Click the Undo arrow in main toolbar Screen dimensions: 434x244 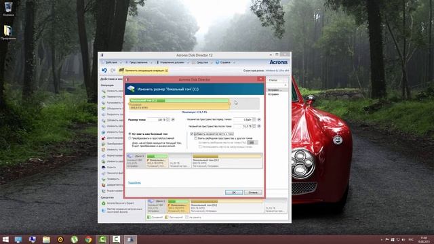[104, 70]
